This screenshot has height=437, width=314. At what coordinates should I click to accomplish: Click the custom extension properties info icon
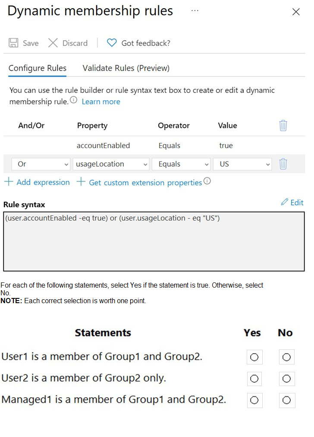(x=207, y=181)
